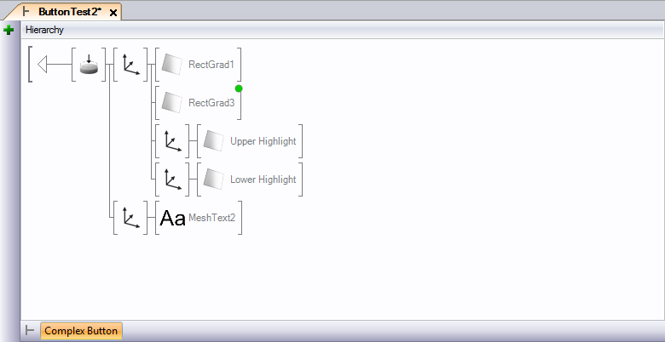This screenshot has height=342, width=665.
Task: Select the transform axes icon beside RectGrad1
Action: (x=130, y=65)
